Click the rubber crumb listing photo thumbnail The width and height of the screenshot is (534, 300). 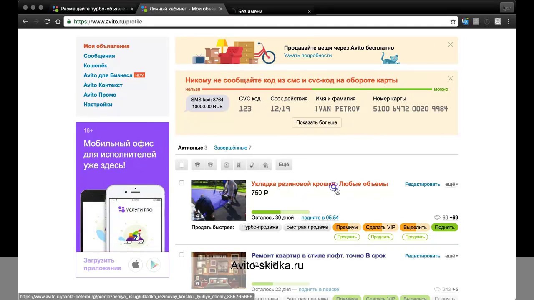click(x=219, y=200)
